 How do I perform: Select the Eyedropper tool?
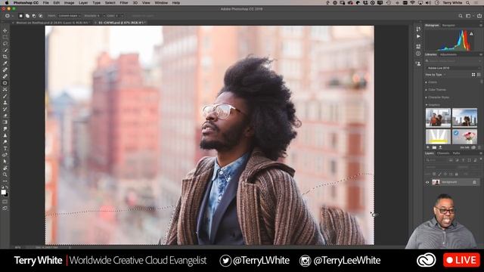point(5,63)
